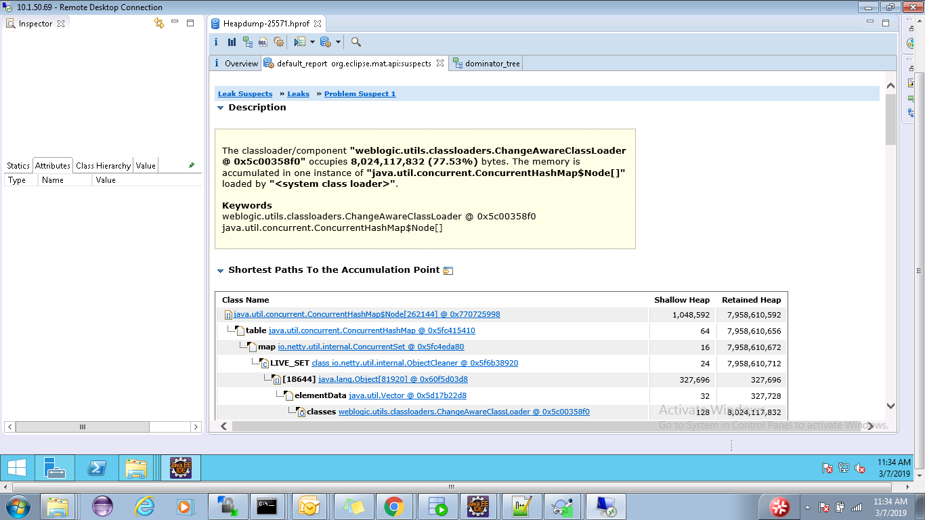Select the Class Hierarchy tab in Inspector

click(102, 165)
